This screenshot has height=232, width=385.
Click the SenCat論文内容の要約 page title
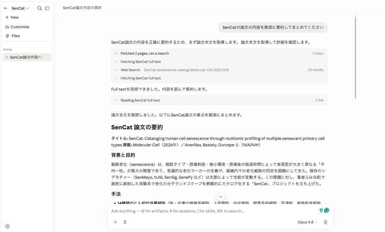pyautogui.click(x=82, y=8)
